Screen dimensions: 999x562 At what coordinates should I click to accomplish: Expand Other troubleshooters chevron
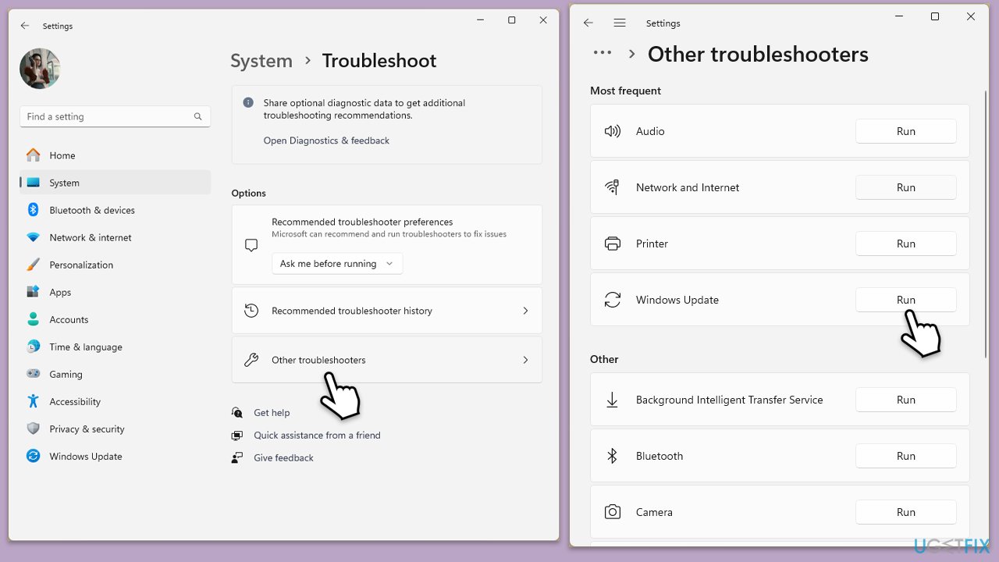click(x=525, y=360)
